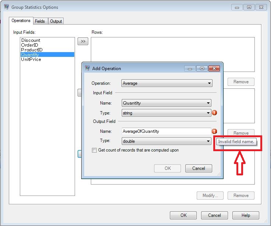Enable Get count of records checkbox

[94, 150]
